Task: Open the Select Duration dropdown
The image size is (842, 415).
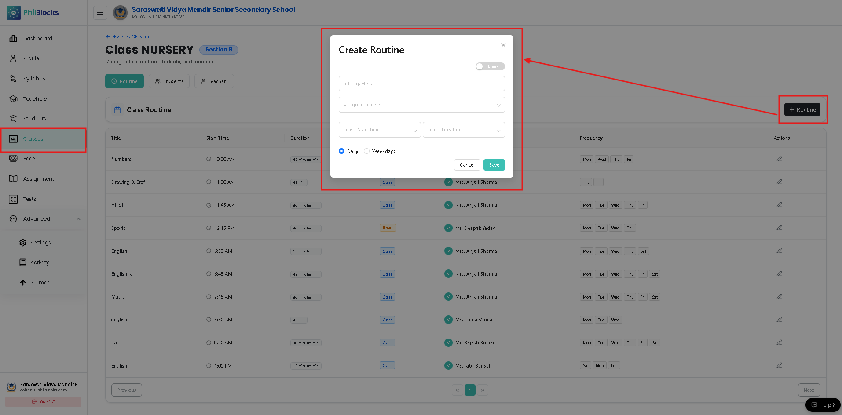Action: click(464, 130)
